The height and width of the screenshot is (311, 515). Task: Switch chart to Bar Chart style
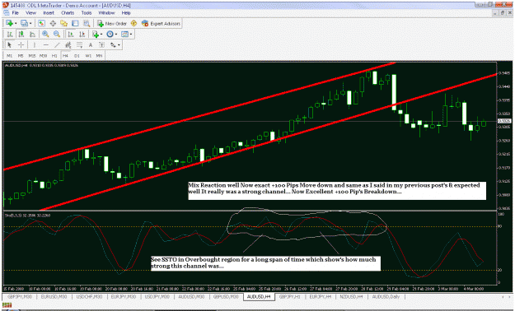[x=10, y=34]
